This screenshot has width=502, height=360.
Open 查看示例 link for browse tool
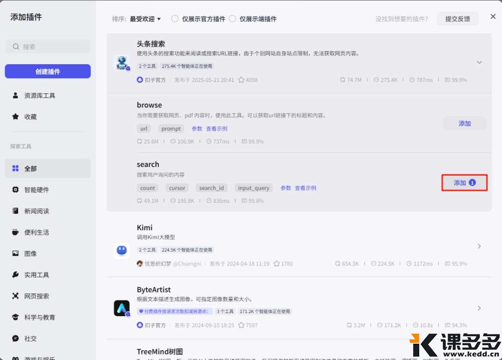217,129
